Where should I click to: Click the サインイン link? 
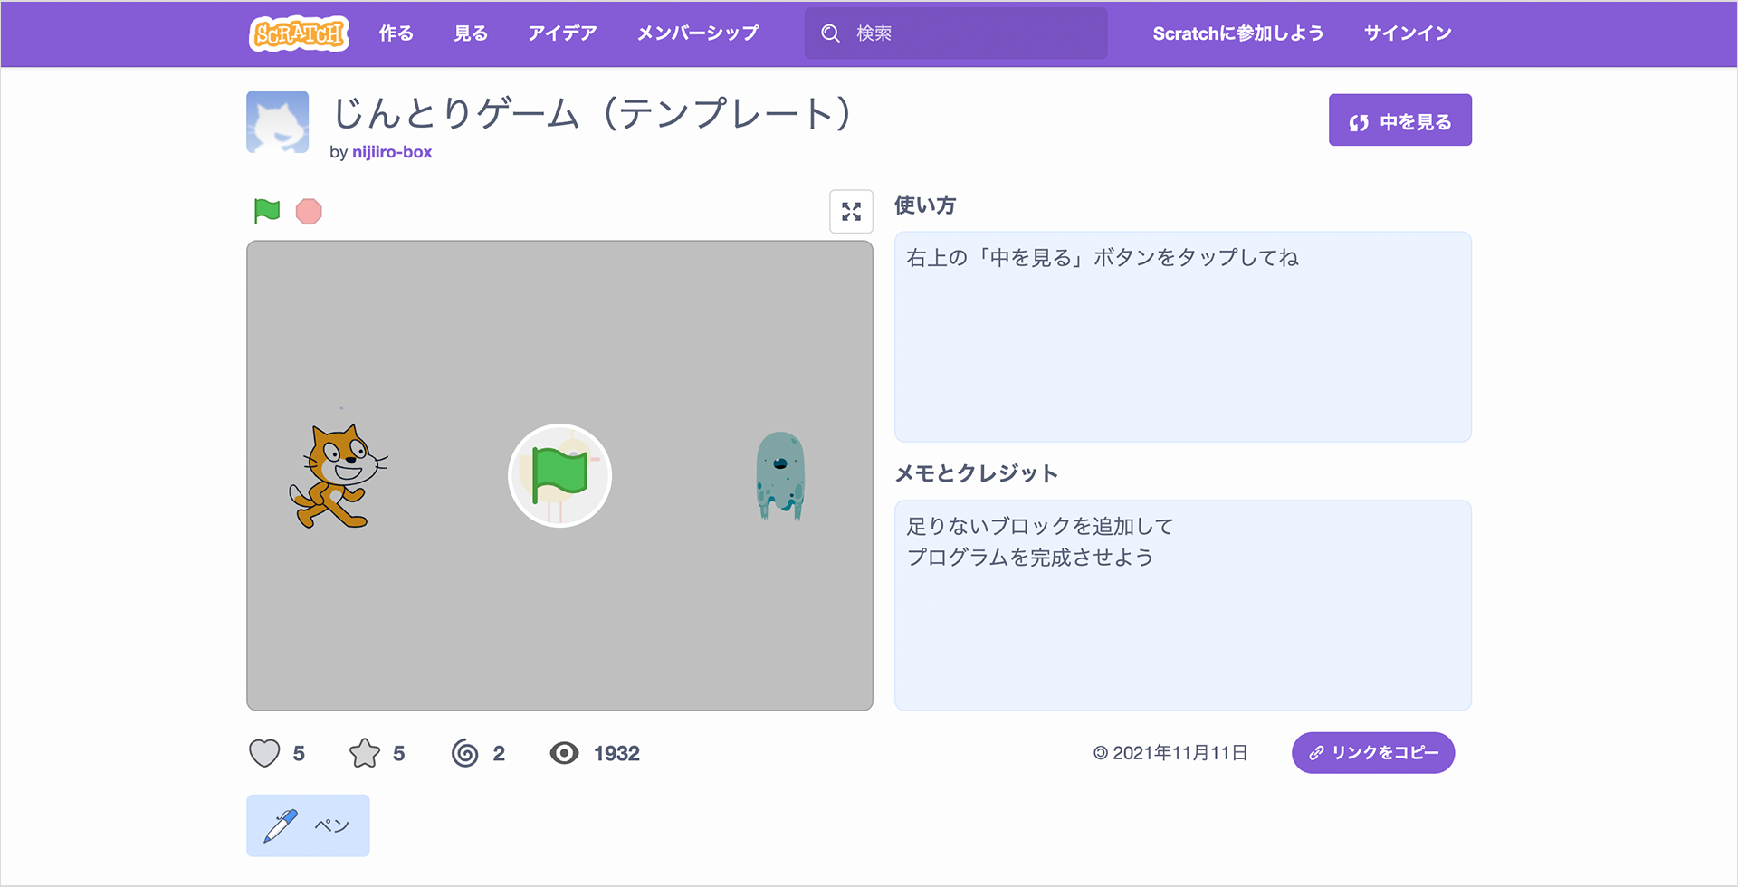pos(1408,33)
